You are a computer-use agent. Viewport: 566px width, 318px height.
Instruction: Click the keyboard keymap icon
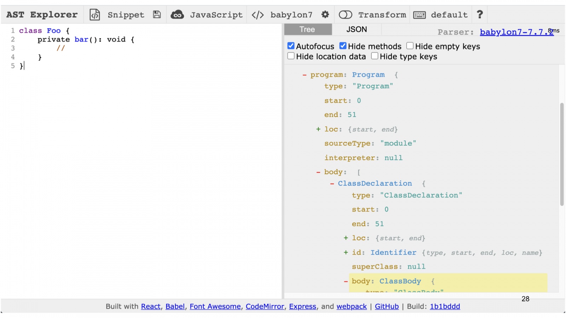click(419, 15)
